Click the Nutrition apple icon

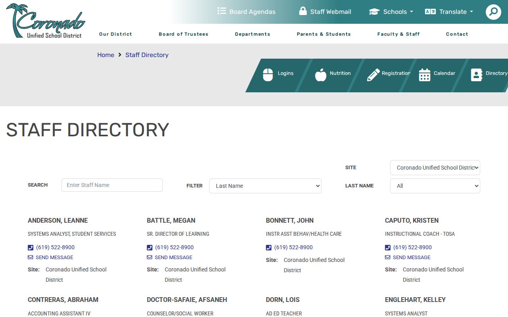[321, 74]
